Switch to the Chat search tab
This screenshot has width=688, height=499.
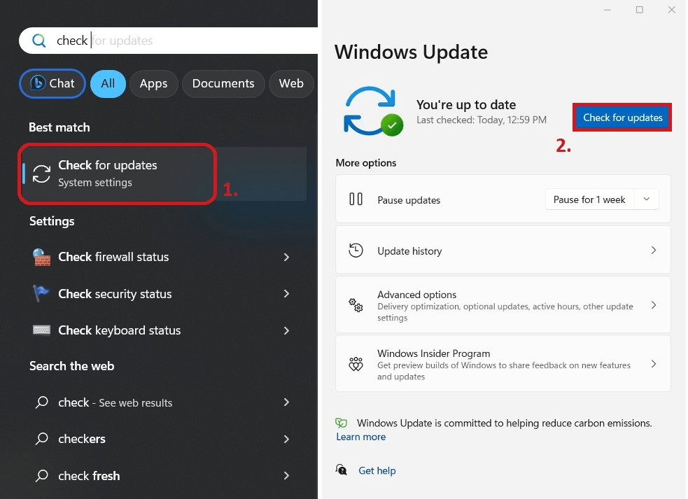pos(52,83)
